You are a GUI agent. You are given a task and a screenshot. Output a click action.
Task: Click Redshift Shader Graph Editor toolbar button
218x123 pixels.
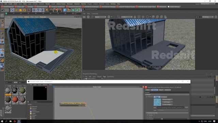pos(146,7)
